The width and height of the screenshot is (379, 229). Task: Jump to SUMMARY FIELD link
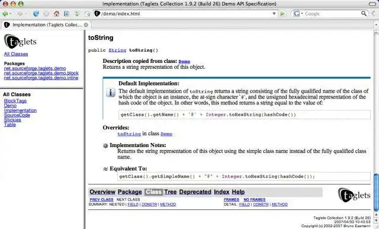(x=133, y=205)
